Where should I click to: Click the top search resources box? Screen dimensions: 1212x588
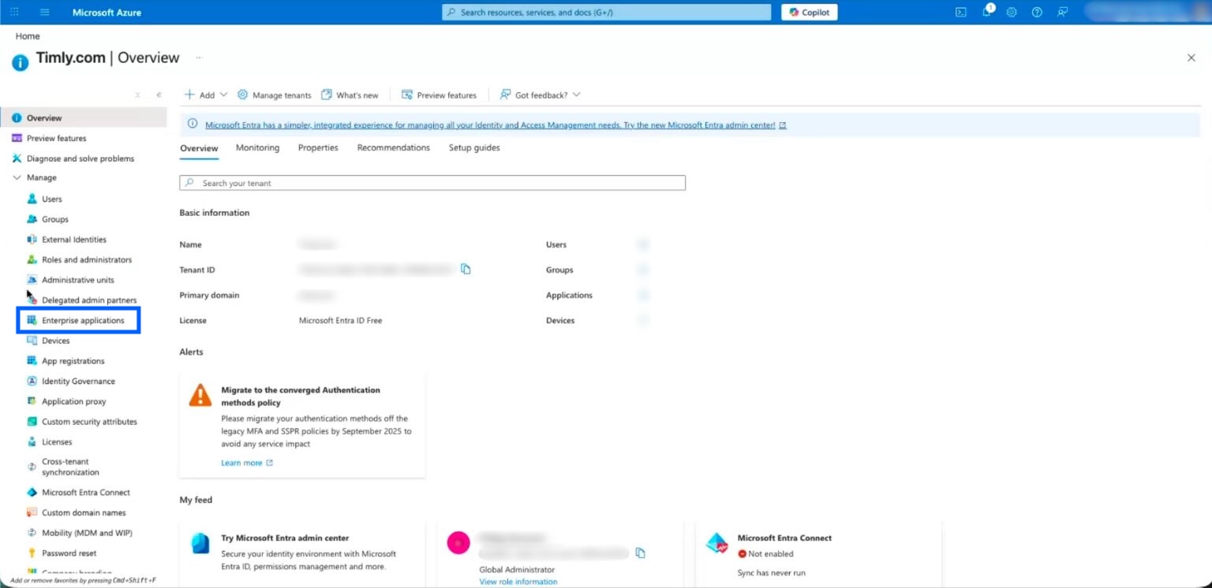click(x=607, y=12)
